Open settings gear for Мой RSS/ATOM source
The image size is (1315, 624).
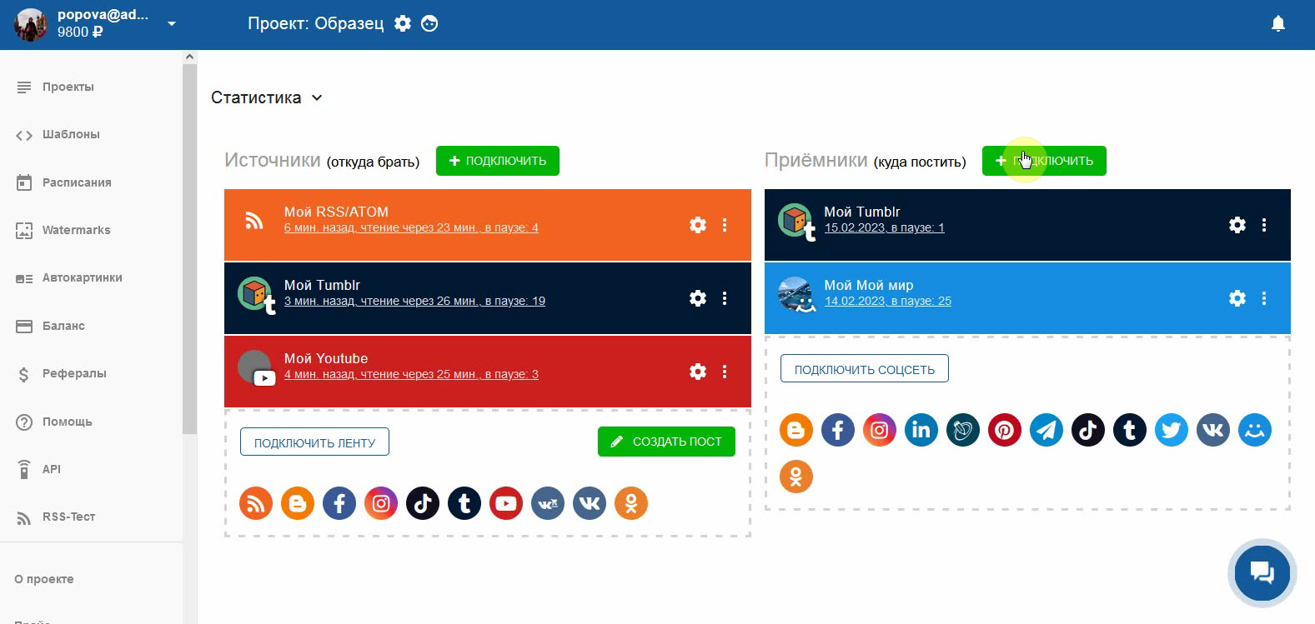click(698, 225)
